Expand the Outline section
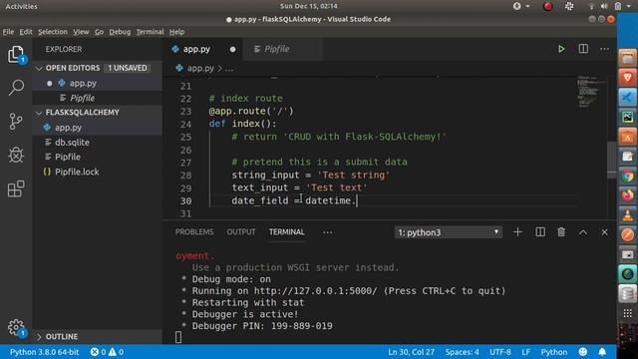 tap(39, 337)
